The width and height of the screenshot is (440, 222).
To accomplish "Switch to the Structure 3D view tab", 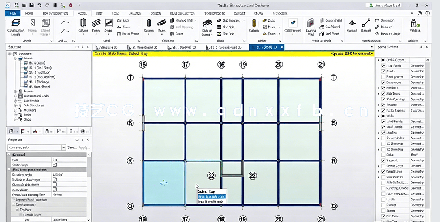I will coord(107,47).
